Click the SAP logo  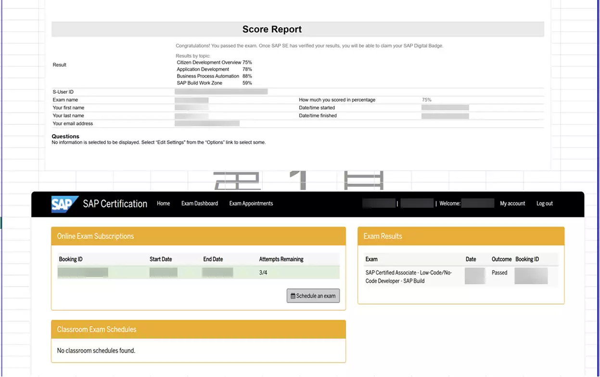click(64, 204)
